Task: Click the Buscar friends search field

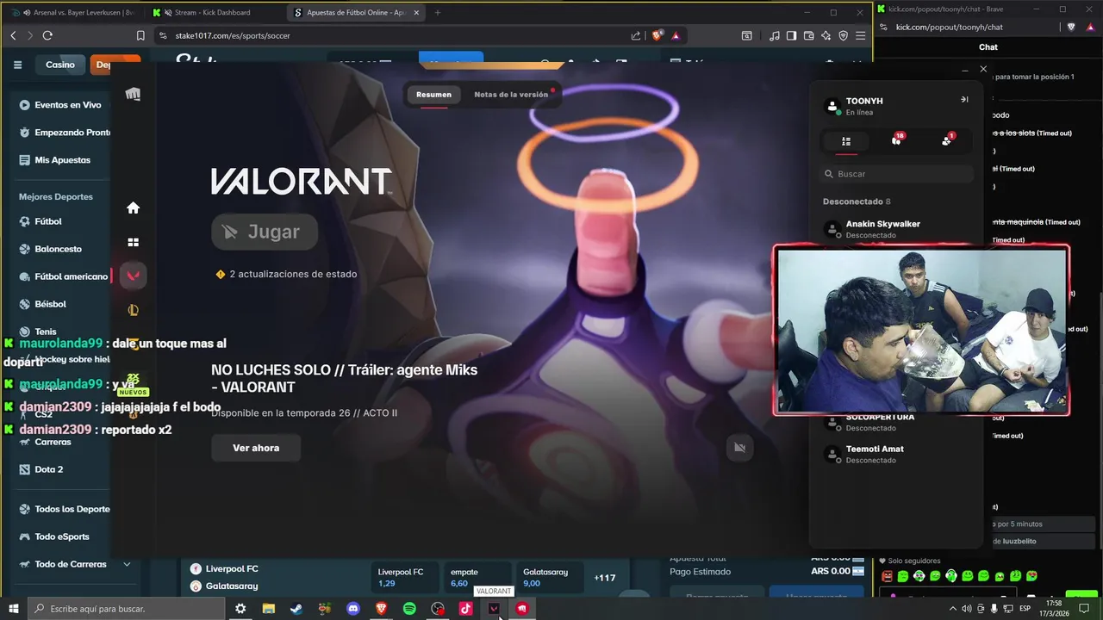Action: (896, 174)
